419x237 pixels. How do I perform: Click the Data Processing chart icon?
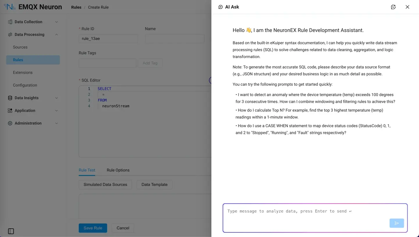[10, 35]
